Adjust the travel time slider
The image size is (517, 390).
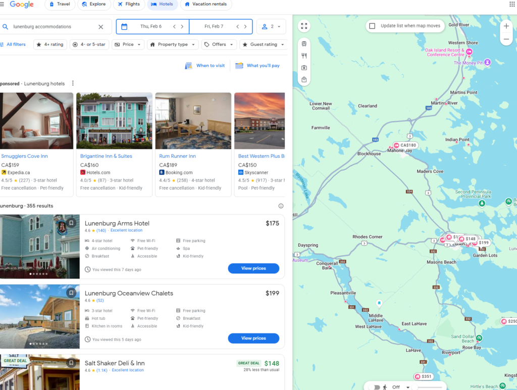[428, 387]
